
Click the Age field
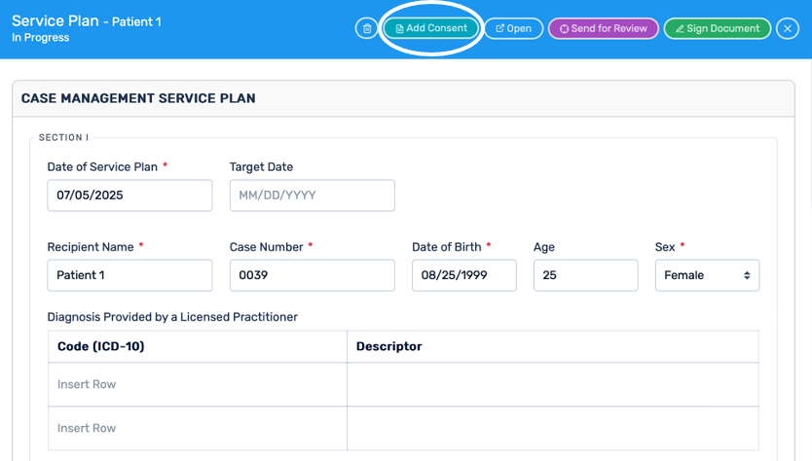pyautogui.click(x=585, y=275)
